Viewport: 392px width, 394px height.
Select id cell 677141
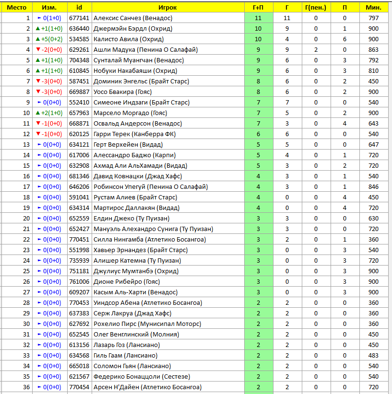pyautogui.click(x=80, y=18)
